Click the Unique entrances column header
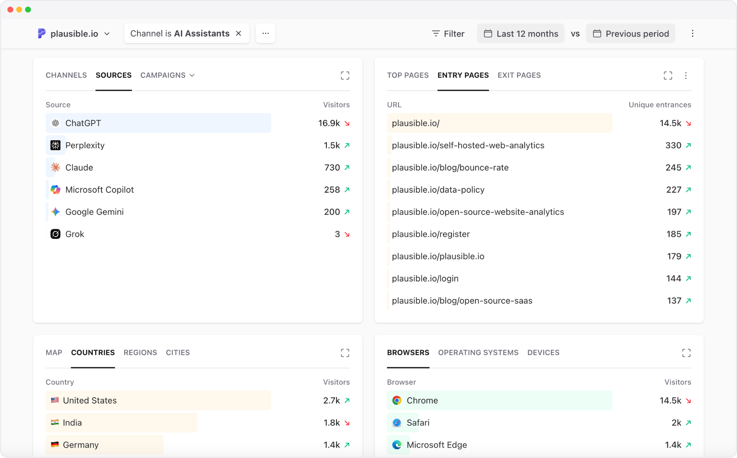 point(660,105)
